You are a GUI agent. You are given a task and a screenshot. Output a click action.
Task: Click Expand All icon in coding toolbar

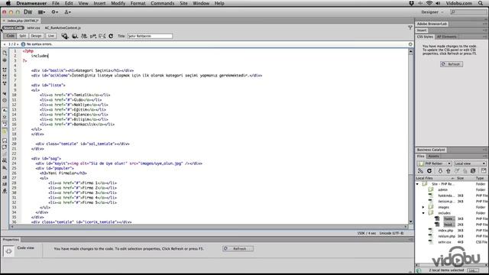click(5, 83)
